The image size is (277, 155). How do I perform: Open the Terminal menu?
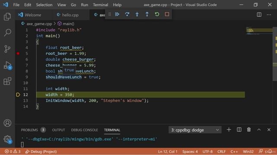tap(100, 5)
